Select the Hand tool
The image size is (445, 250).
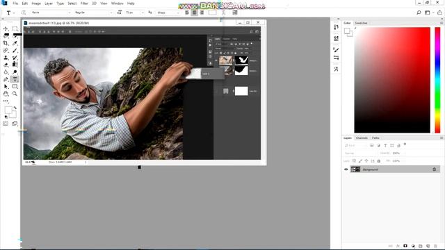tap(6, 94)
